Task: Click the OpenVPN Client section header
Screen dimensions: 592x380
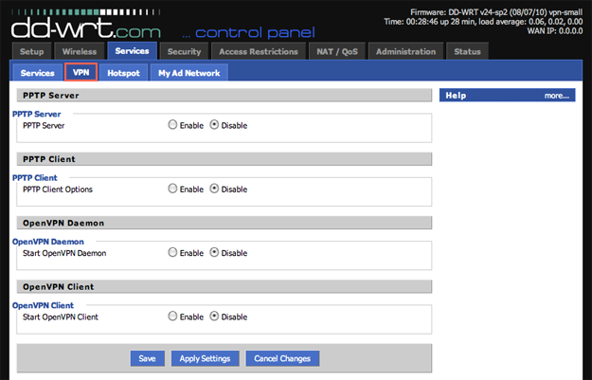Action: pyautogui.click(x=224, y=287)
